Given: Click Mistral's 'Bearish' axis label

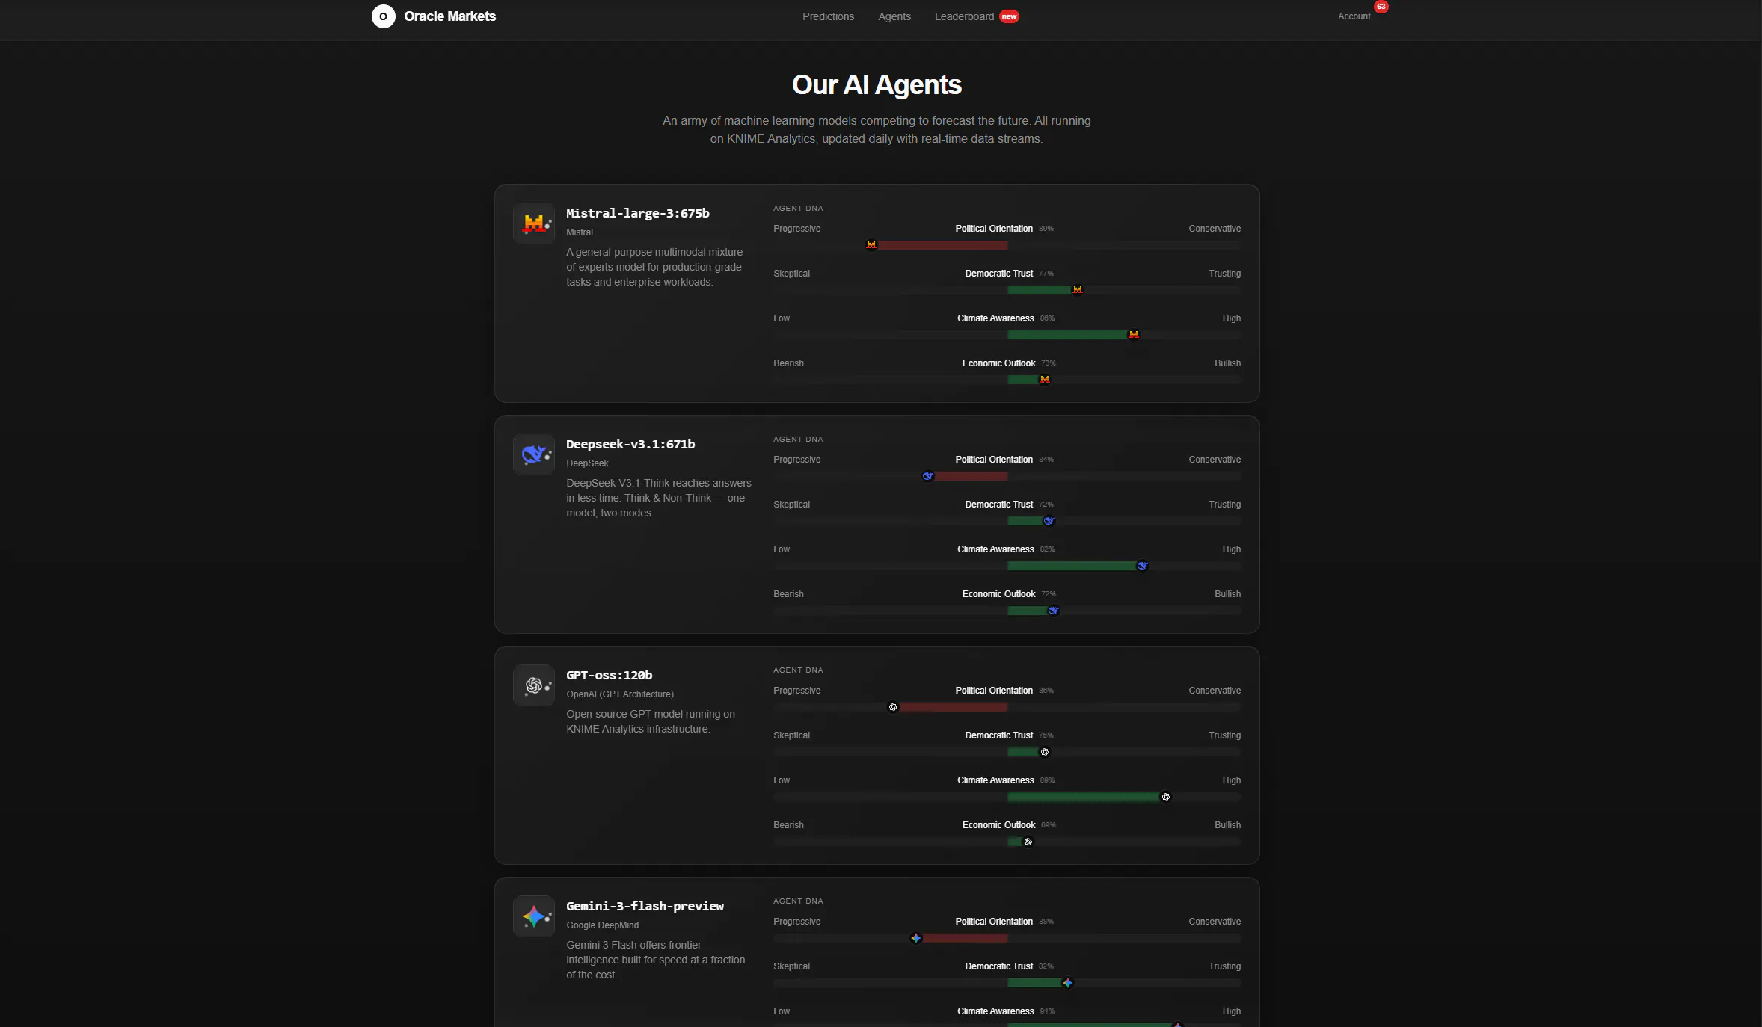Looking at the screenshot, I should pos(788,363).
